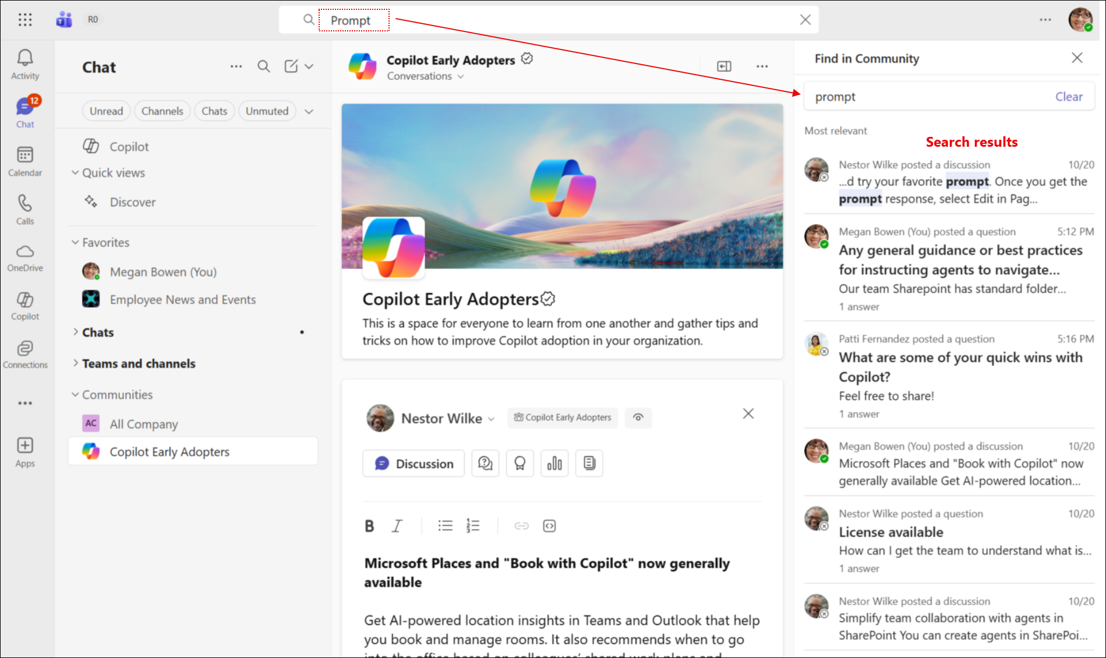This screenshot has width=1106, height=658.
Task: Click Clear to reset community search
Action: [x=1069, y=96]
